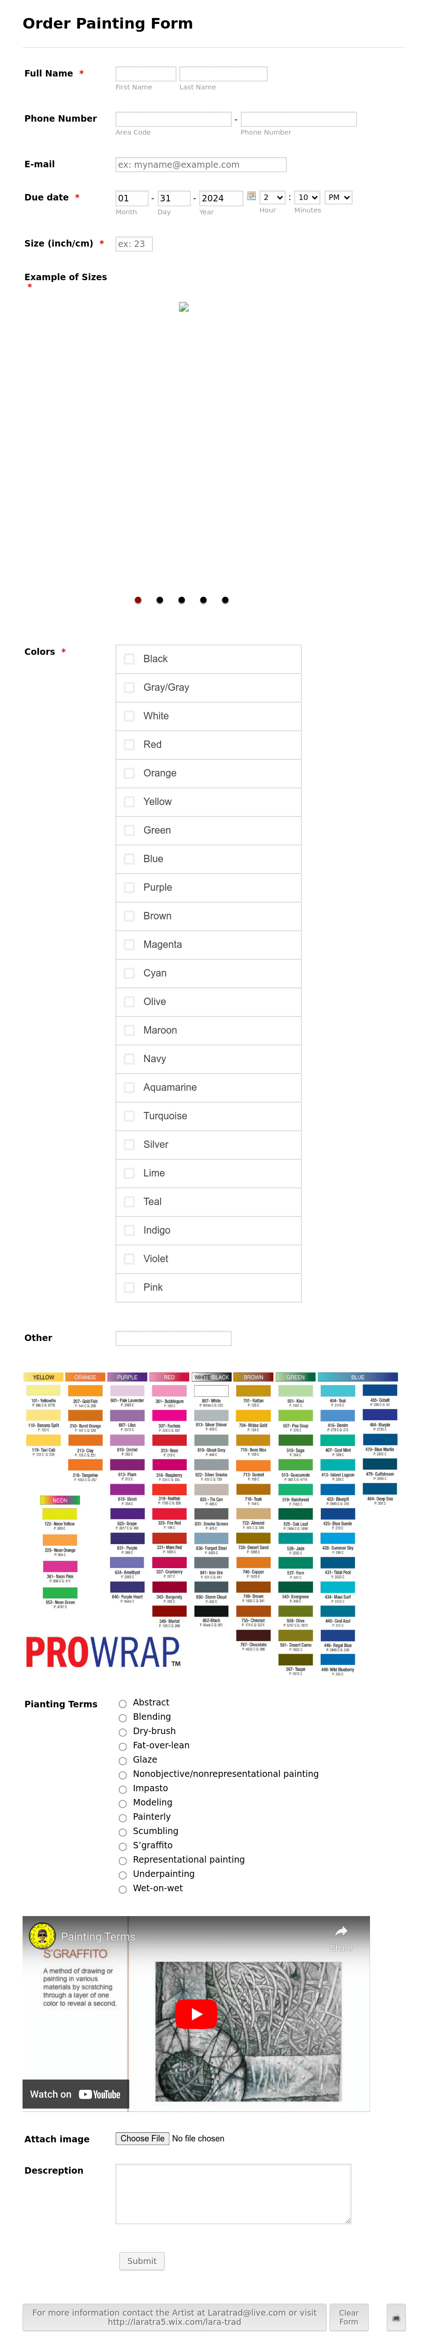Viewport: 428px width, 2346px height.
Task: Open the Minutes dropdown
Action: click(x=306, y=198)
